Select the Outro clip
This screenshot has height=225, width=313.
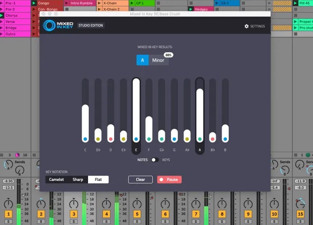15,34
